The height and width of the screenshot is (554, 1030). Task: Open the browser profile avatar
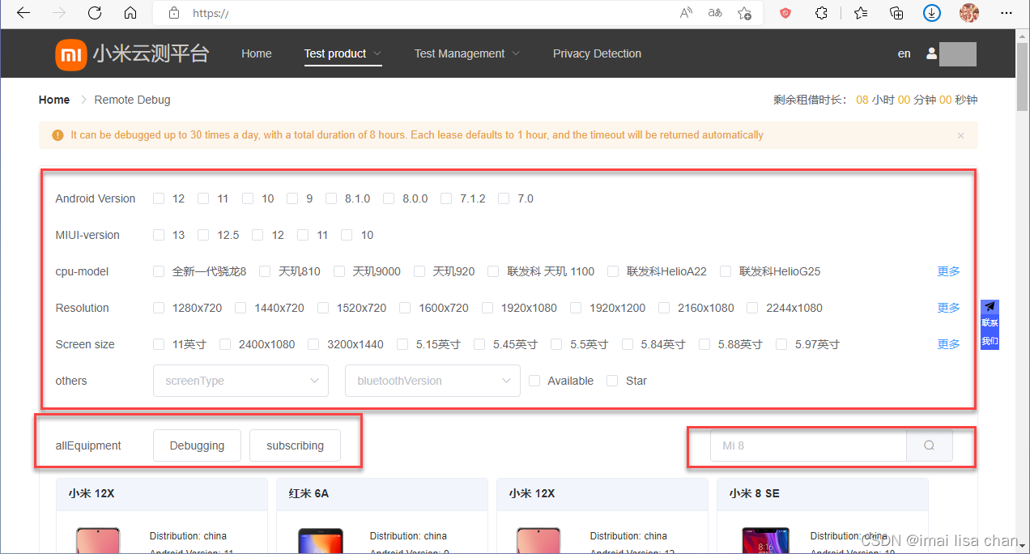(969, 13)
